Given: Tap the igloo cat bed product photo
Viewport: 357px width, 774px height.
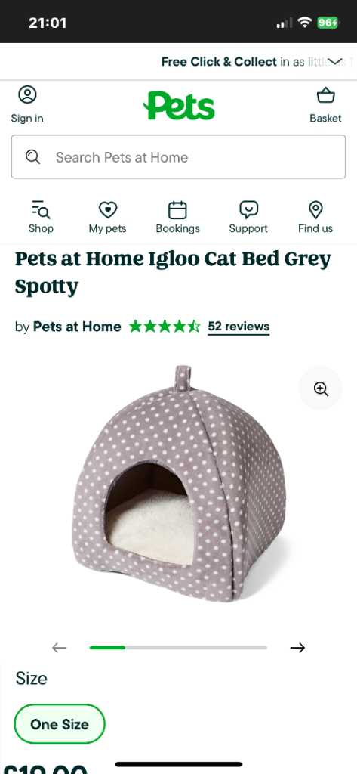Looking at the screenshot, I should coord(179,484).
